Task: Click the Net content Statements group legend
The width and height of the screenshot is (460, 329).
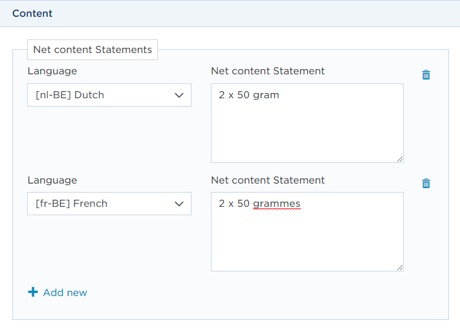Action: pyautogui.click(x=93, y=50)
